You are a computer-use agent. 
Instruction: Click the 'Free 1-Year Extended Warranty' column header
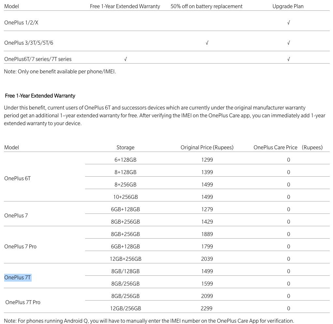click(125, 7)
